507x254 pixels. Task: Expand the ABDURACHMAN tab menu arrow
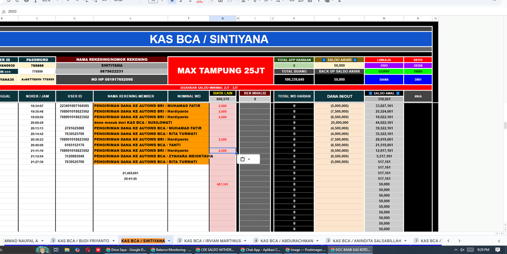point(318,241)
